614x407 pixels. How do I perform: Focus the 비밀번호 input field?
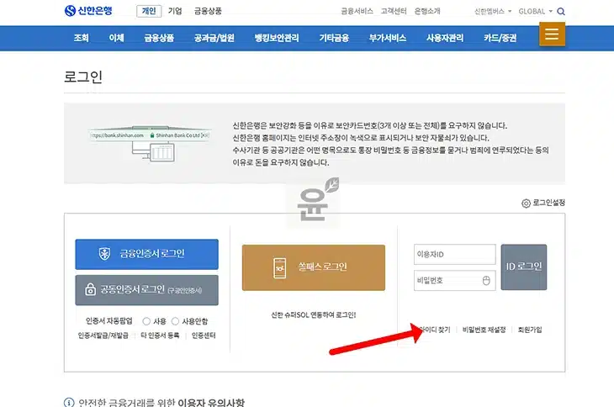point(455,281)
